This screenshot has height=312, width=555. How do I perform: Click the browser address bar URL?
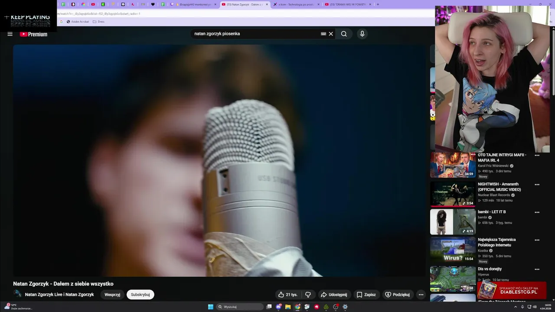(x=100, y=13)
